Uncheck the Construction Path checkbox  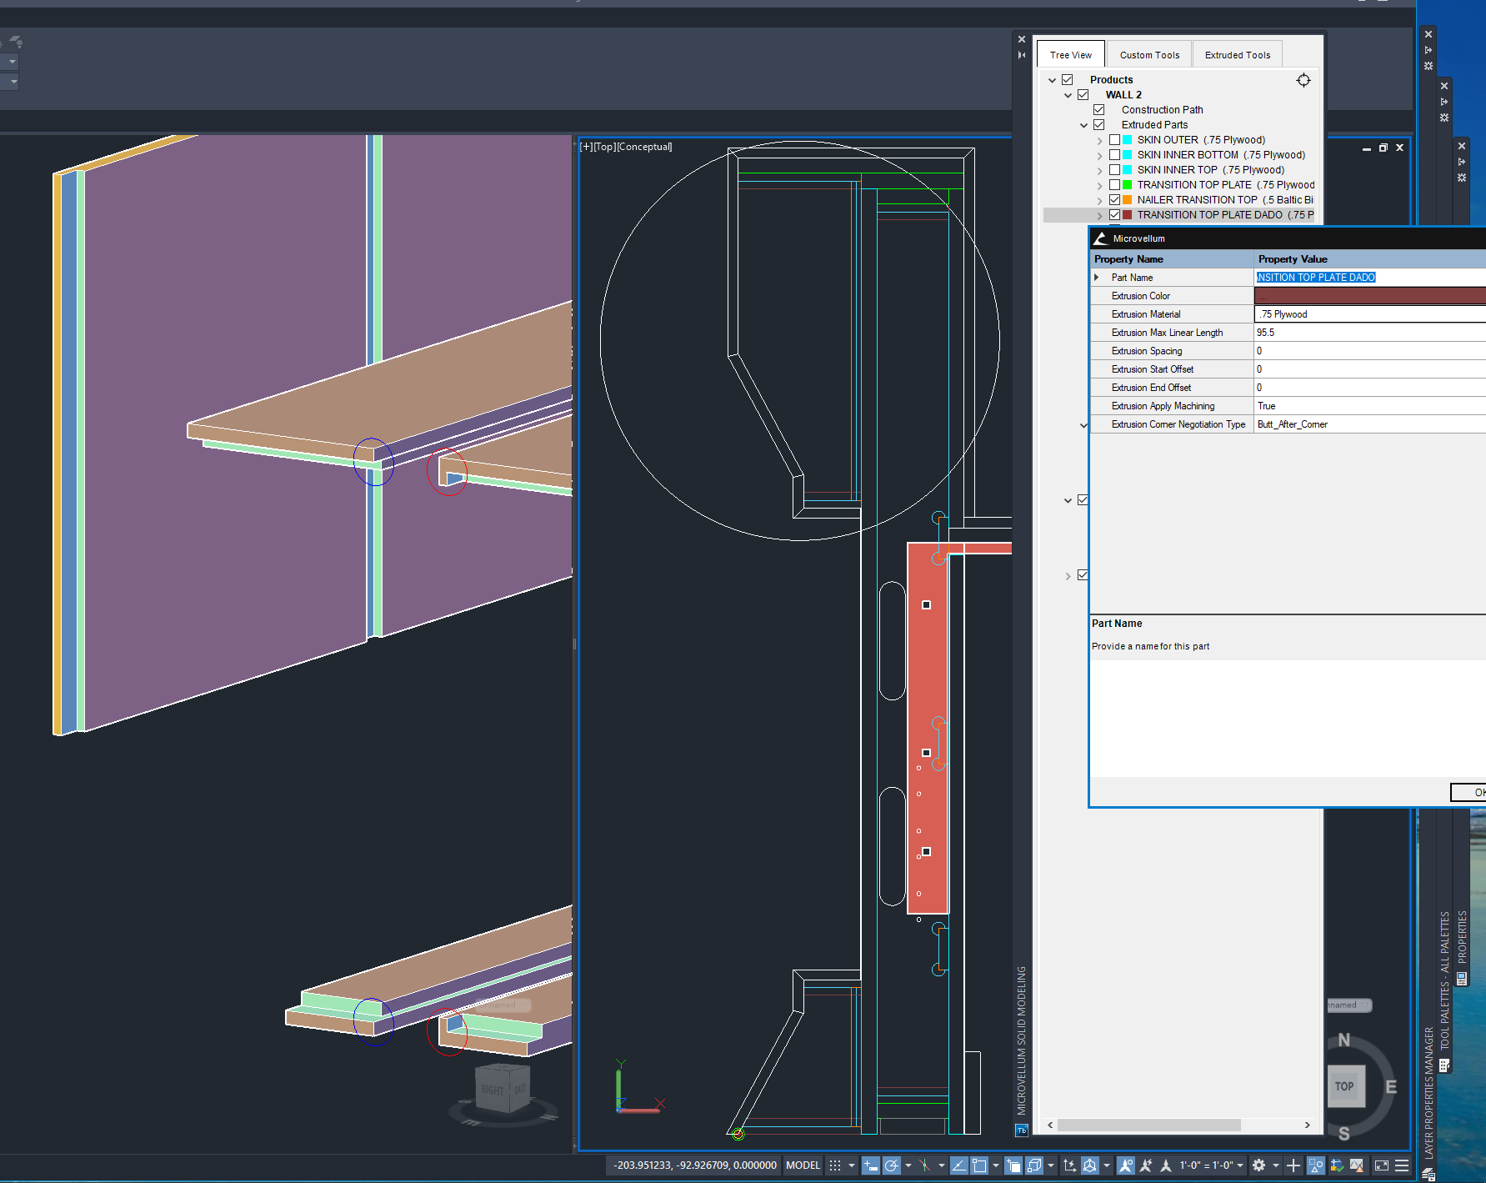[1098, 110]
